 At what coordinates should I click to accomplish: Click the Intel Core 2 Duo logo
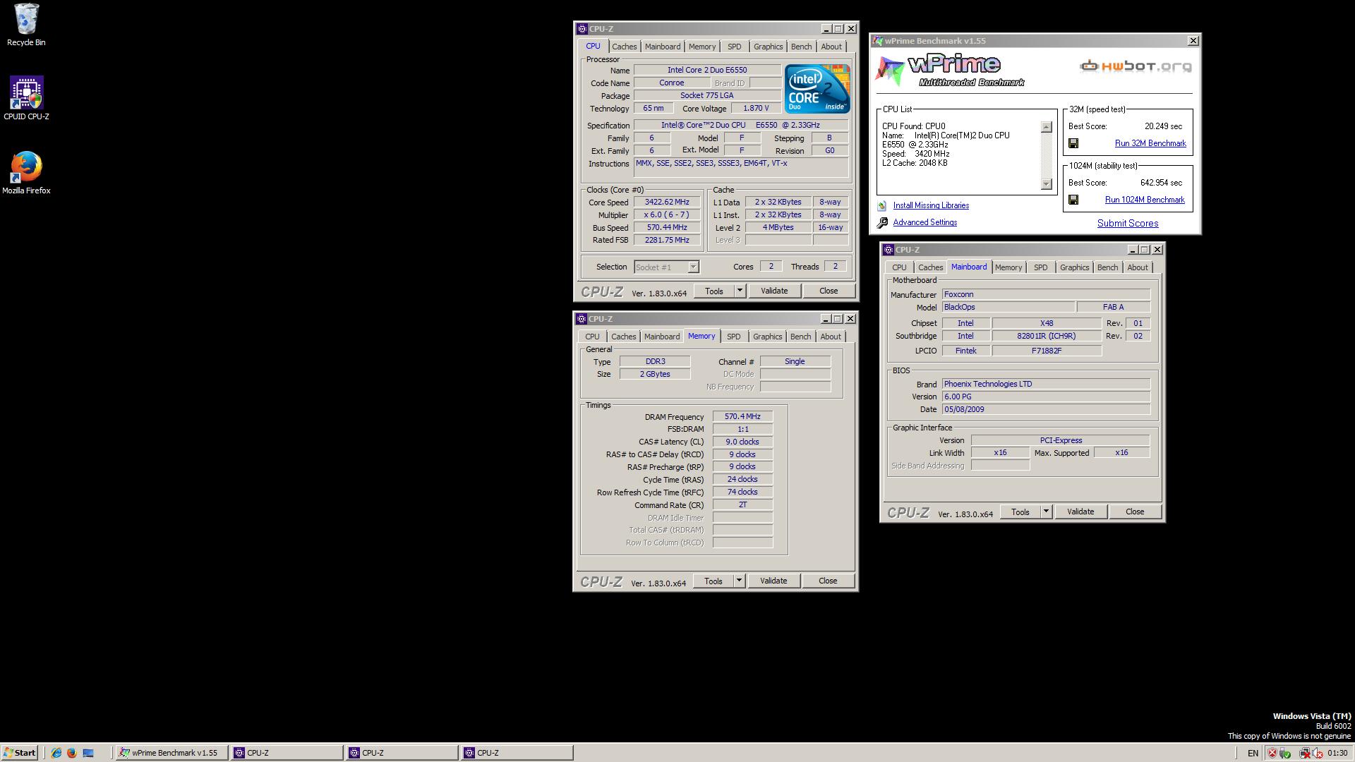[817, 89]
